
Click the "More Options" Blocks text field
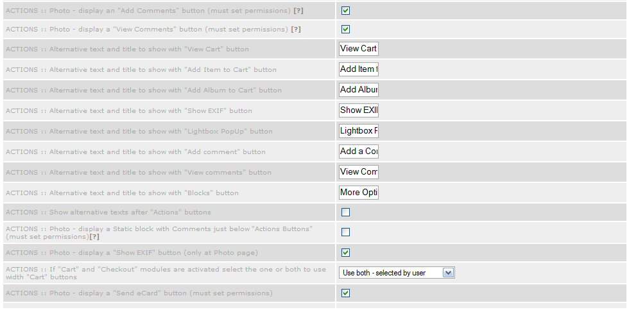point(358,193)
